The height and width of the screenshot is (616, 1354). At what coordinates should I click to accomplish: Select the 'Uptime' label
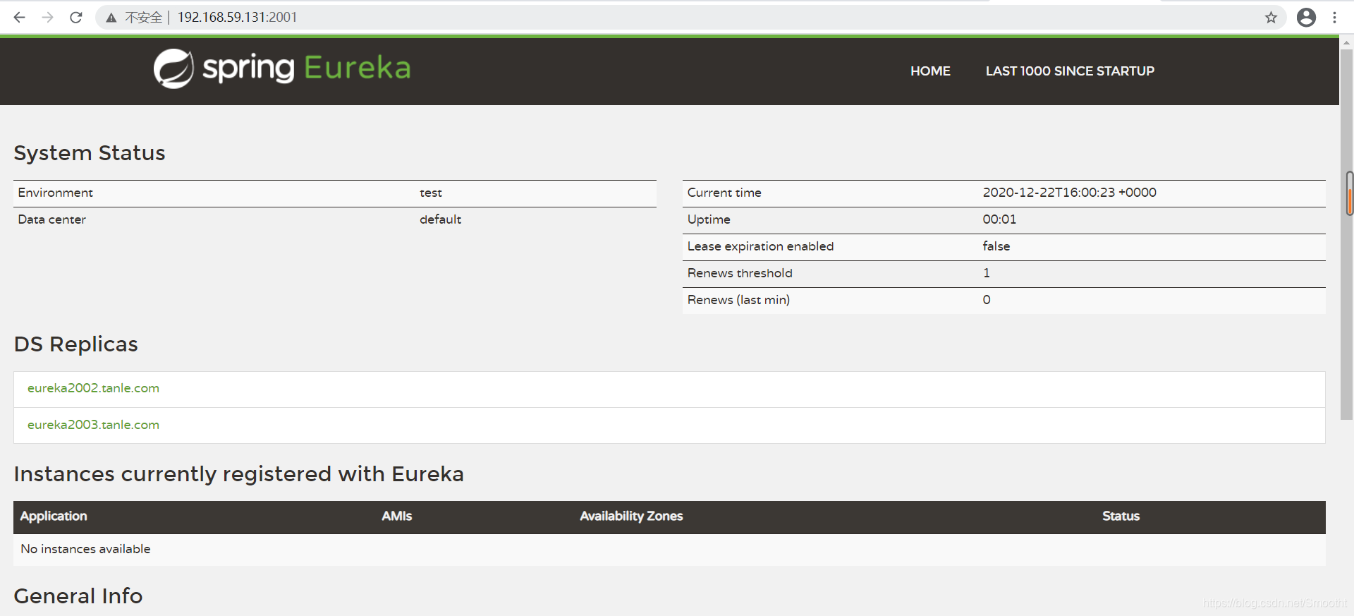point(709,219)
